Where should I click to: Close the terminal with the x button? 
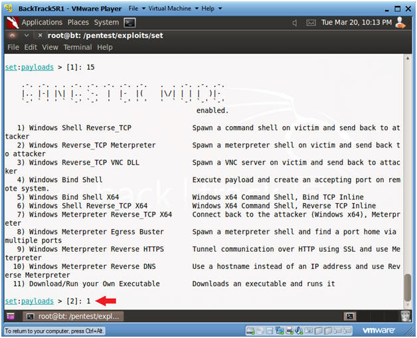click(x=40, y=35)
